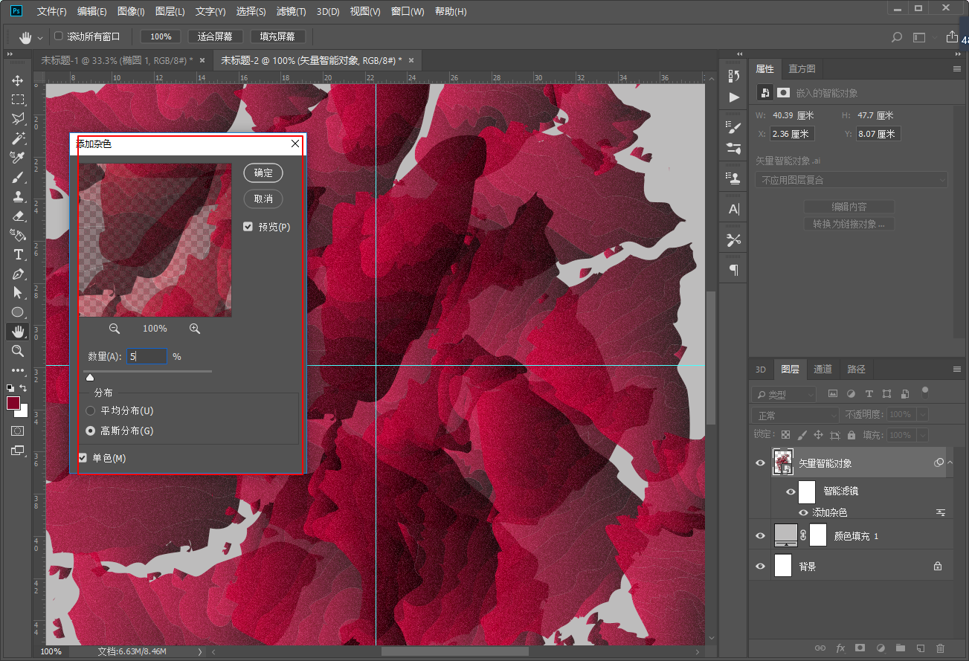Click the 编辑内容 button

(849, 207)
